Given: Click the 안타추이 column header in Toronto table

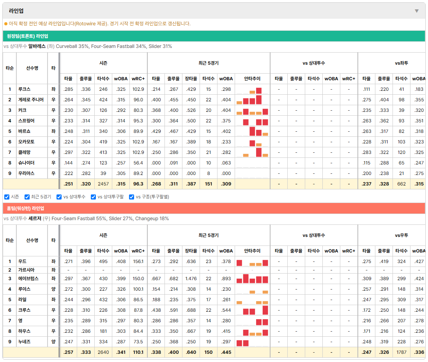Looking at the screenshot, I should point(252,79).
